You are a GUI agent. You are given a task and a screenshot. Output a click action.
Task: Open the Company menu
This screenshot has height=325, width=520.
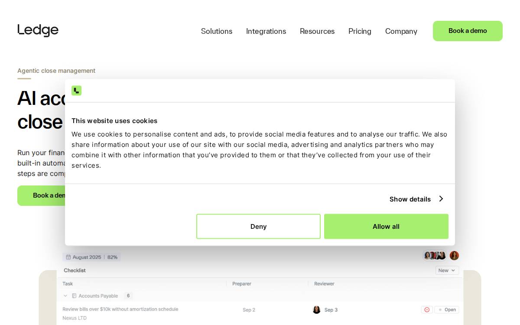coord(401,31)
